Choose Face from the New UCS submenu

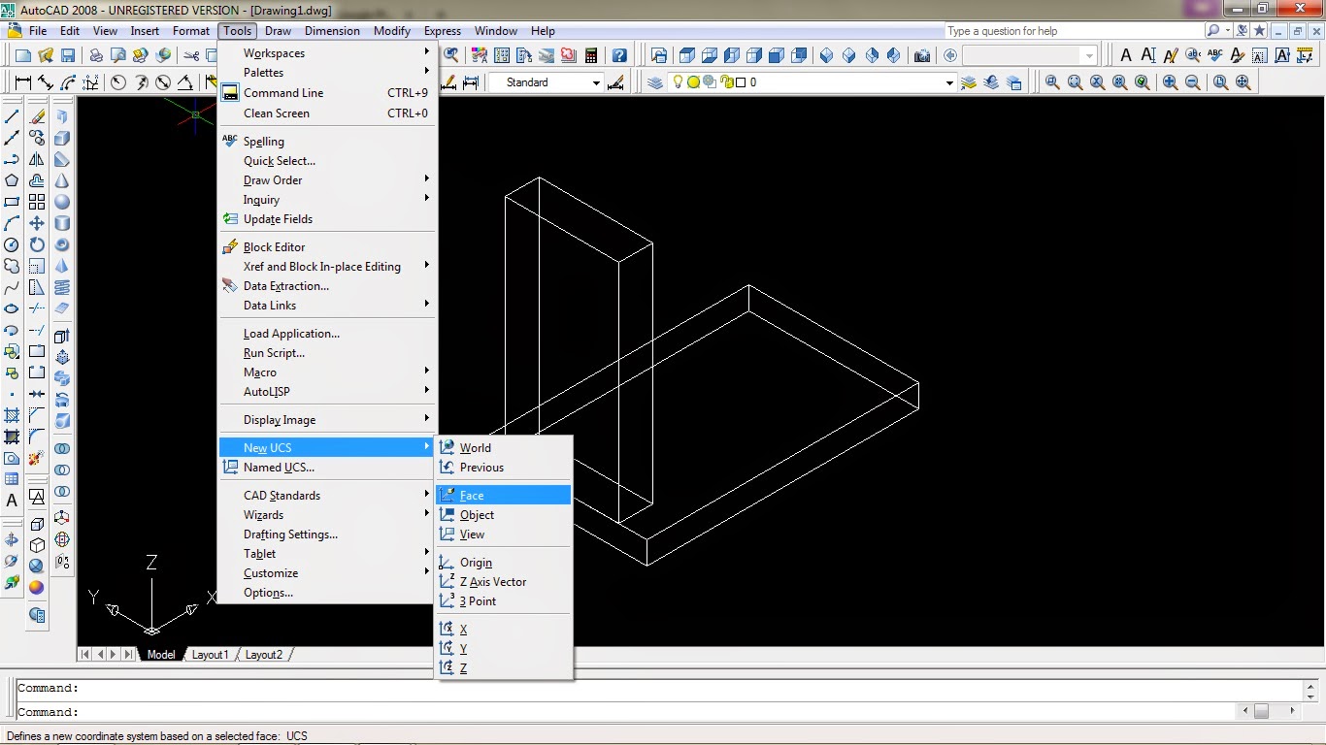(472, 496)
